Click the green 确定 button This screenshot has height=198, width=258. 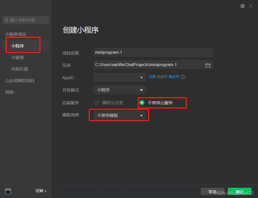[x=240, y=191]
